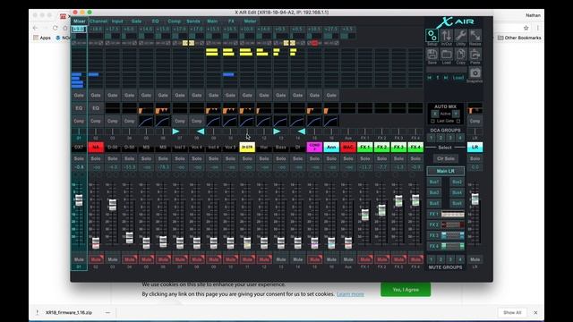
Task: Open channel 09 EQ curve thumbnail
Action: [213, 108]
